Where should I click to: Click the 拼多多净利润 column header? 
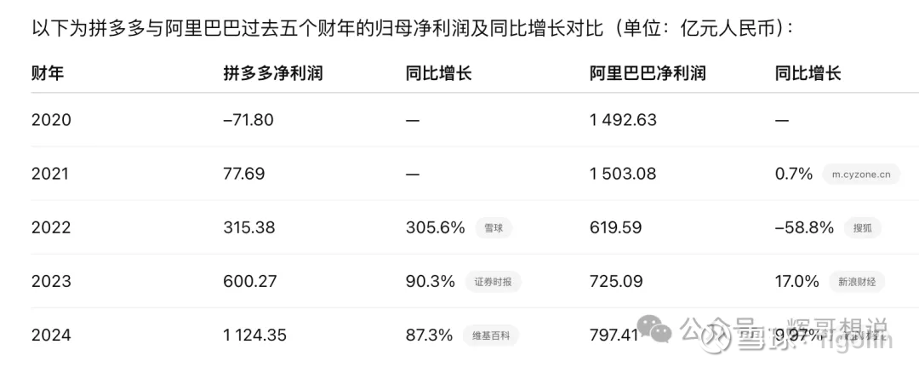pos(273,73)
